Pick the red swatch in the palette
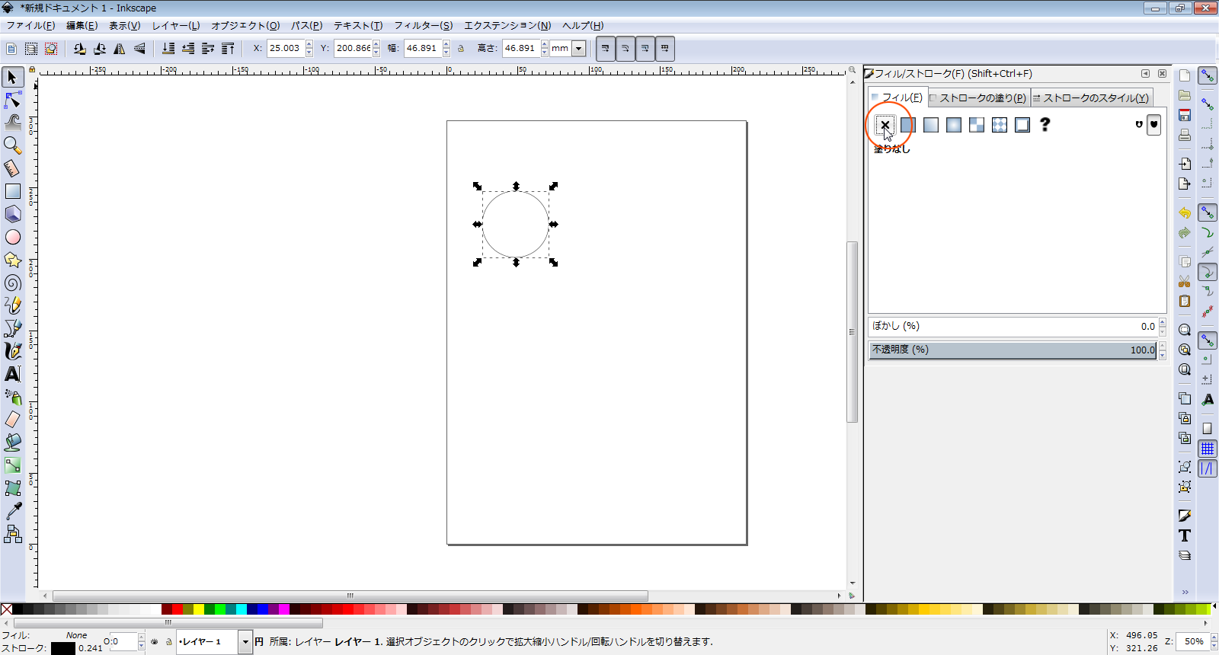The width and height of the screenshot is (1219, 655). [x=178, y=609]
